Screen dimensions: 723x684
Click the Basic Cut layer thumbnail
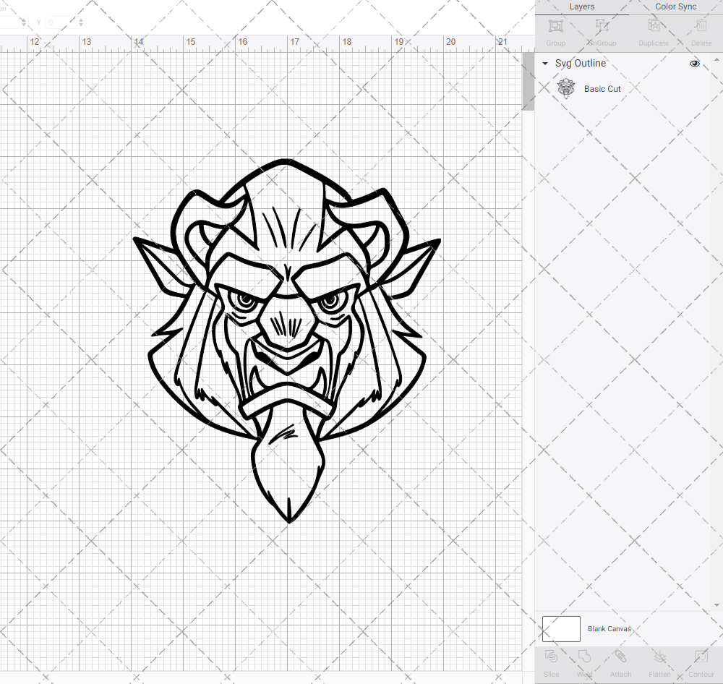(567, 88)
